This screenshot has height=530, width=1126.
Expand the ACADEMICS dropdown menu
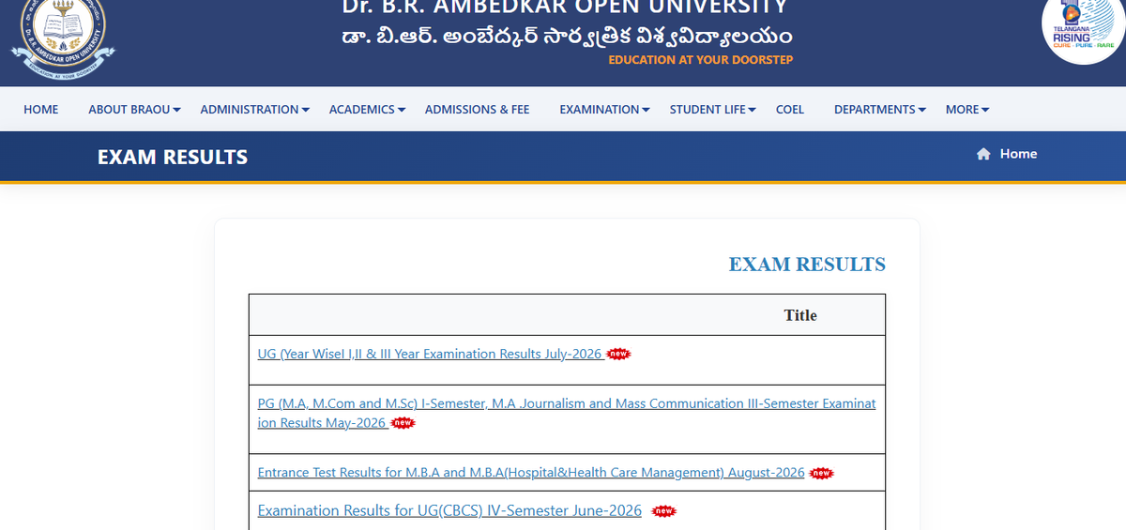pos(368,110)
